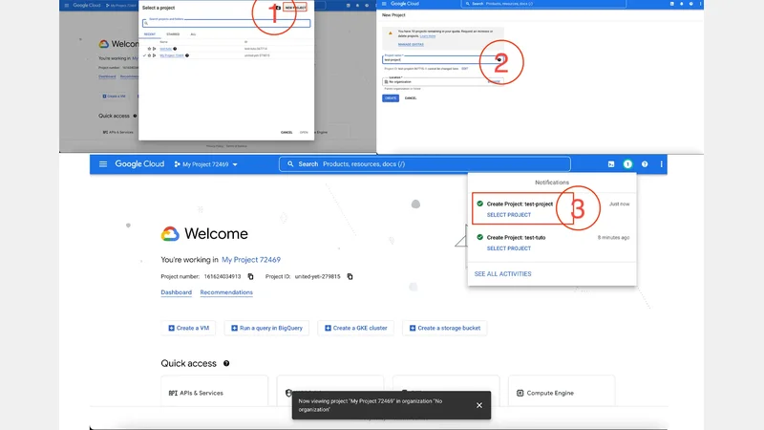Open the Compute Engine quick access card
This screenshot has width=764, height=430.
(562, 393)
